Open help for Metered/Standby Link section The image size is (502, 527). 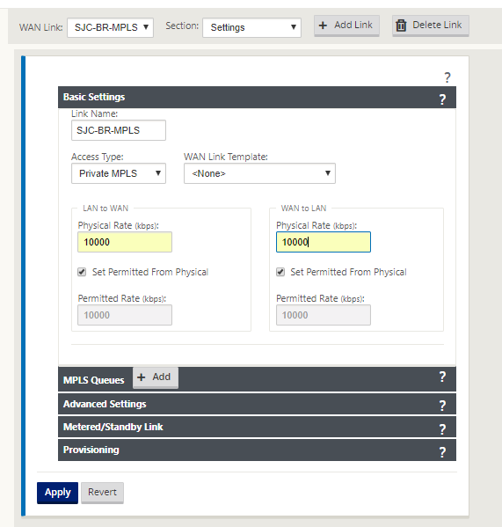pos(442,428)
